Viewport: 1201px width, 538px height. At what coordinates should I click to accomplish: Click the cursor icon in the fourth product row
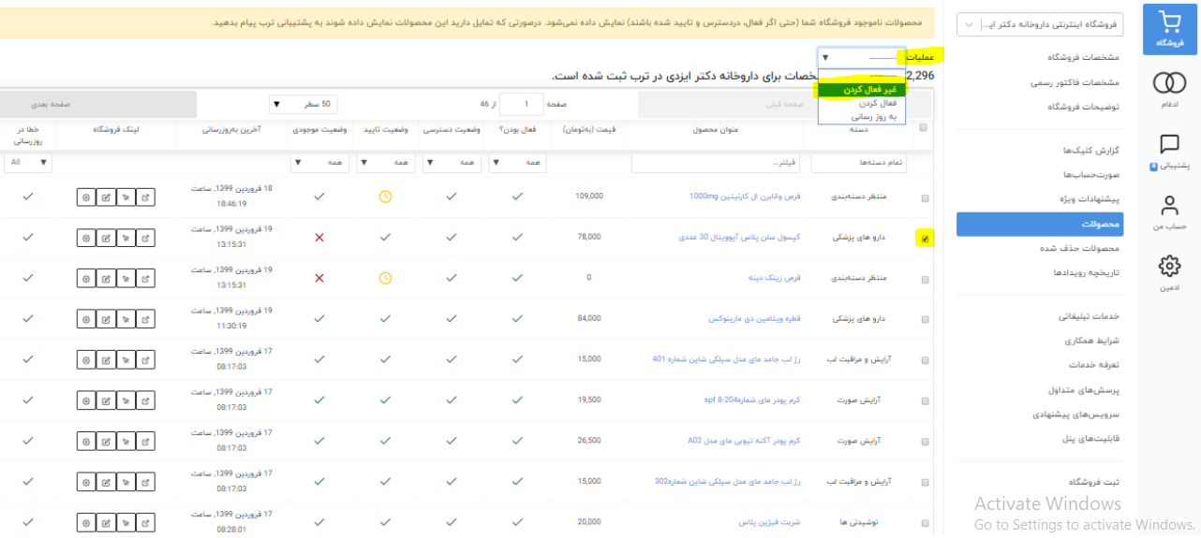(x=126, y=319)
